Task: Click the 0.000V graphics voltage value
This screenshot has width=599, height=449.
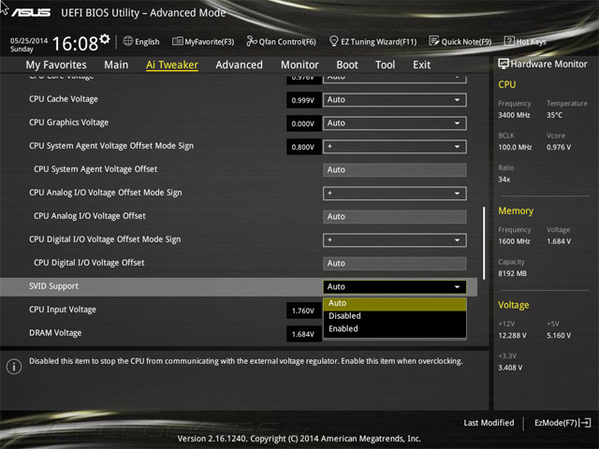Action: (303, 123)
